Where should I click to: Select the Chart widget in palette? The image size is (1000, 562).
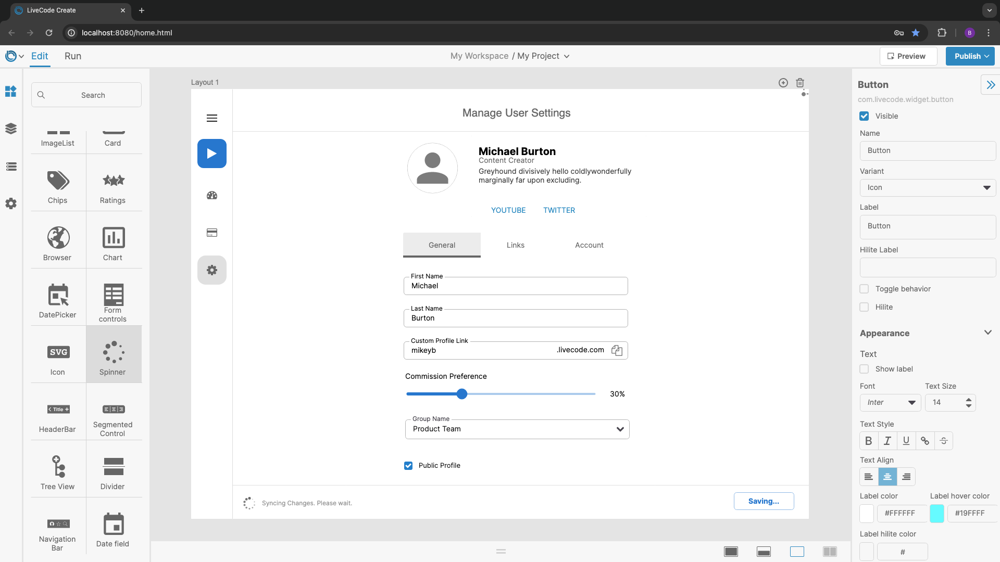pos(113,238)
